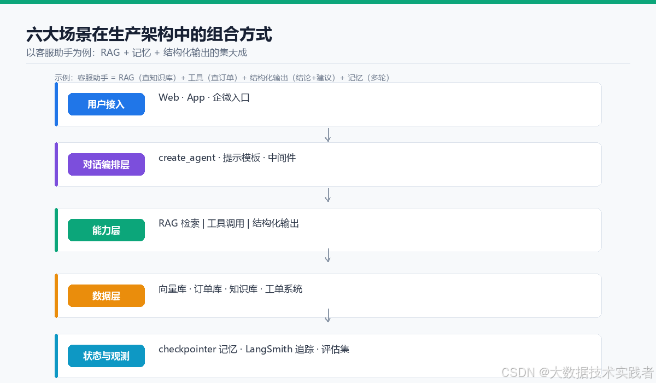Screen dimensions: 656x383
Task: Click the purple 对话编排层 label
Action: coord(106,165)
